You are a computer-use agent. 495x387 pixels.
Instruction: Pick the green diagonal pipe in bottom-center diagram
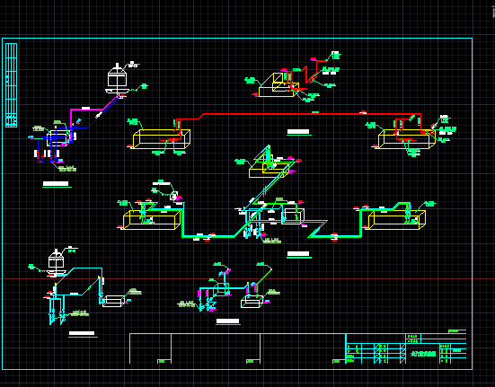263,277
